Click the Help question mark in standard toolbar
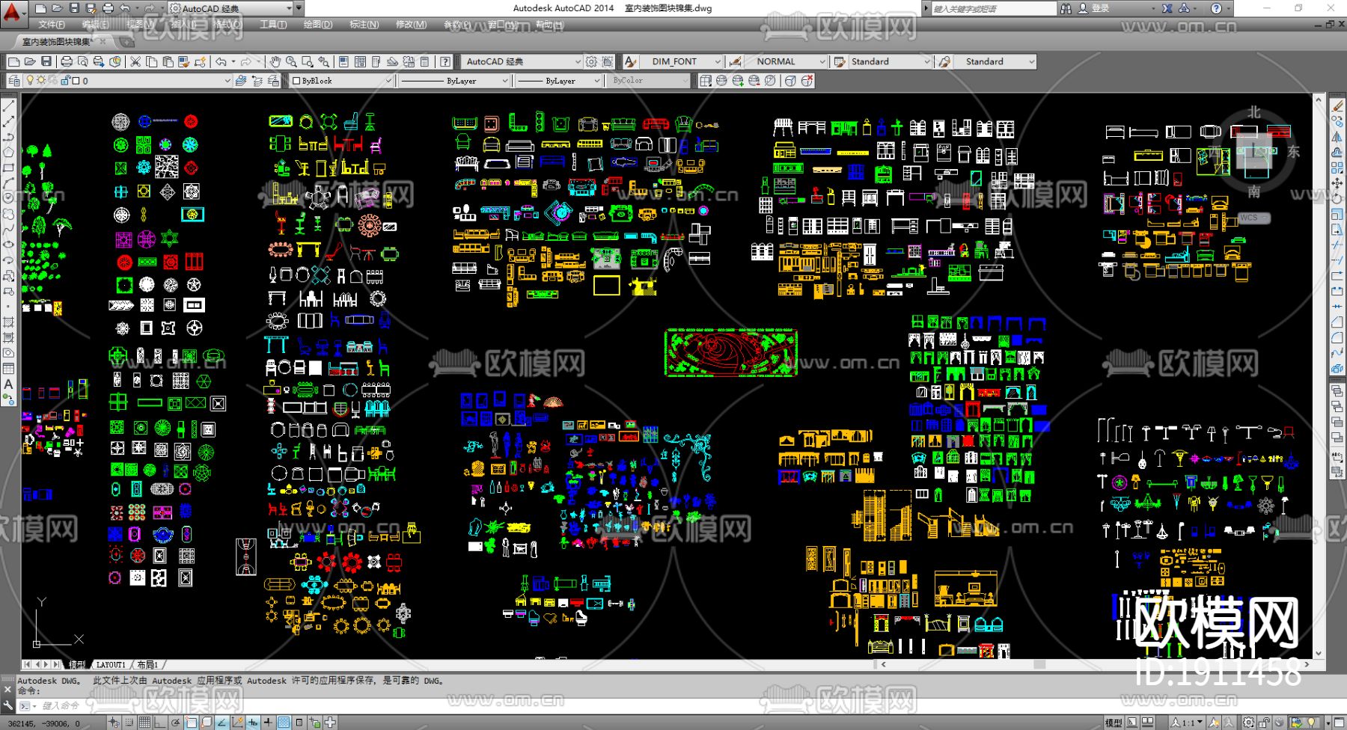 tap(445, 61)
